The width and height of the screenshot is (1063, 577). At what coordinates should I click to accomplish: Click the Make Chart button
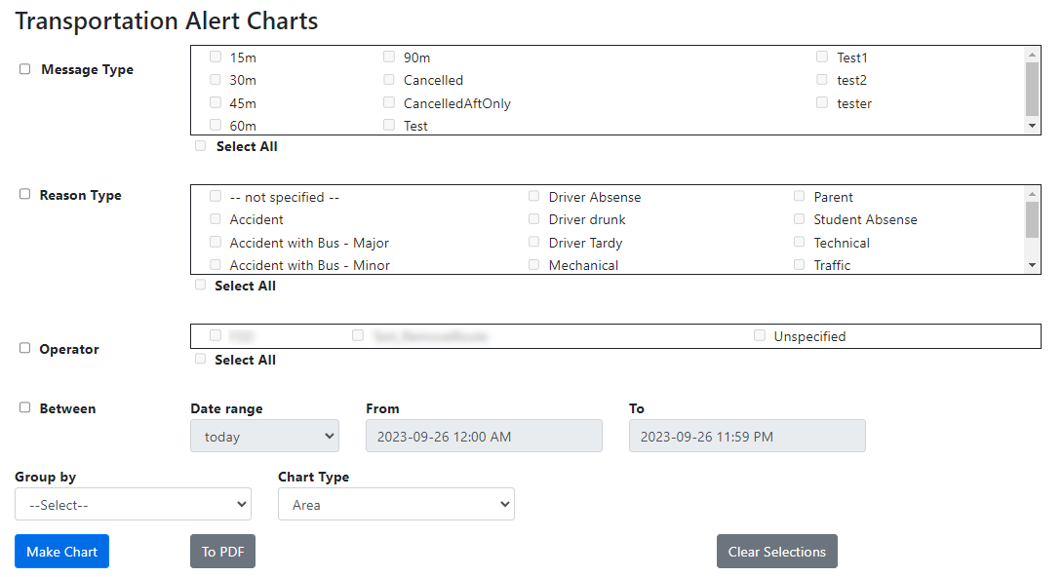[61, 552]
